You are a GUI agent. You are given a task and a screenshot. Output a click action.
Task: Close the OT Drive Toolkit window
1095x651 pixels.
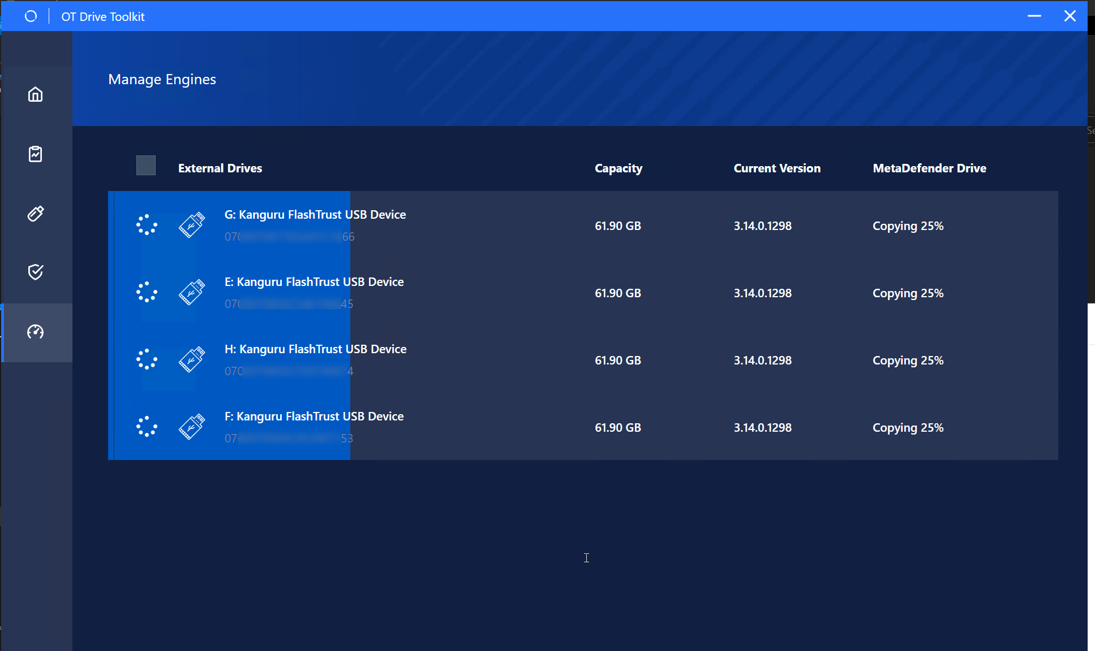pos(1070,16)
